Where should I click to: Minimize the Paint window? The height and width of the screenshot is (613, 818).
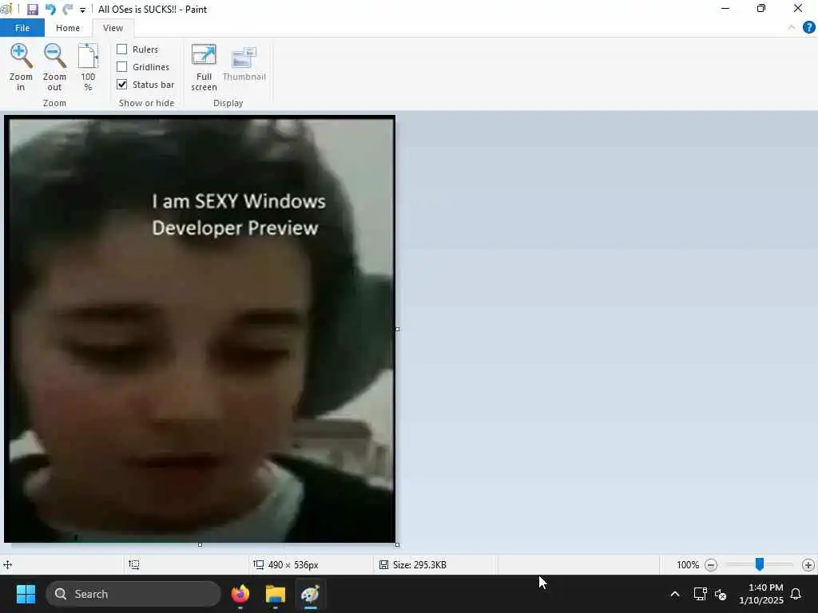(725, 9)
